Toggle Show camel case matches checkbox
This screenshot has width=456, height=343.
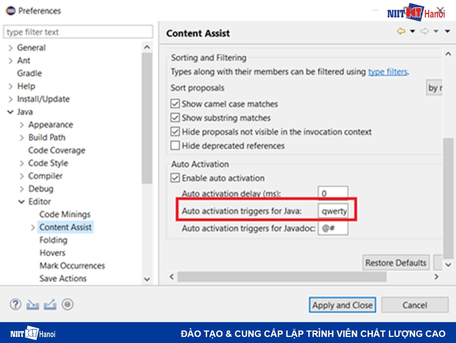[175, 104]
